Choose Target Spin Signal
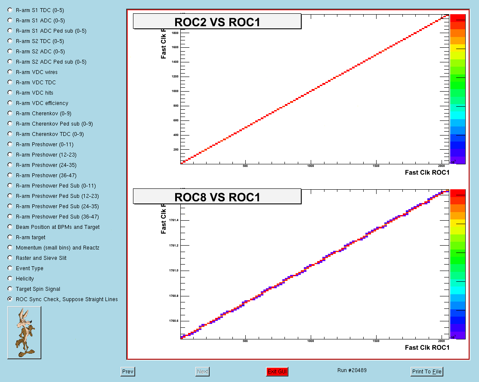This screenshot has width=479, height=382. (10, 289)
